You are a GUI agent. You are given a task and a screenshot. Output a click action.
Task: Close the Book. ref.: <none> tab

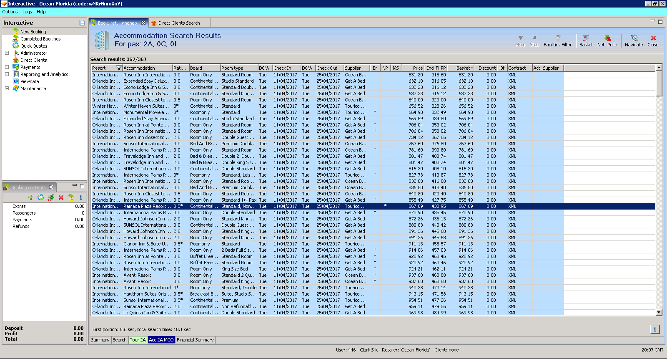pos(143,23)
